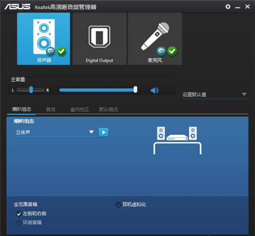Click the left speaker in the stereo diagram
This screenshot has width=255, height=236.
point(161,133)
